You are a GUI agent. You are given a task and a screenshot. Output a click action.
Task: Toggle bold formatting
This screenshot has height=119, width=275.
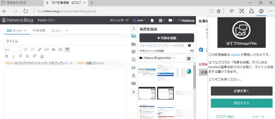(7, 56)
